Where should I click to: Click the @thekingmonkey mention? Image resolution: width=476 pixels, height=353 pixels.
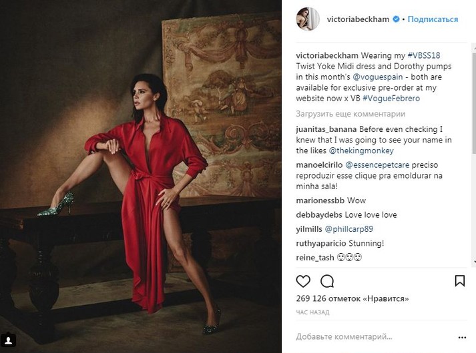361,151
